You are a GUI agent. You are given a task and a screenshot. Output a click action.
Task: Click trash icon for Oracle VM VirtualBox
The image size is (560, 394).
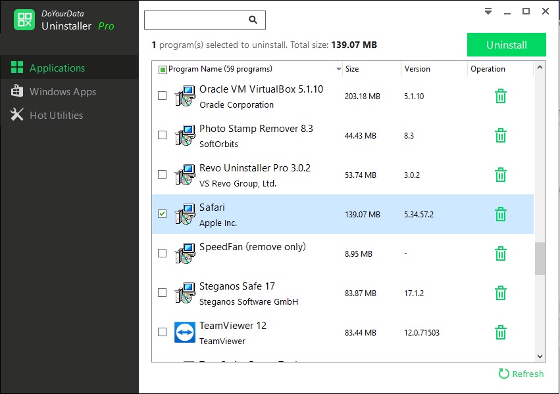click(x=500, y=97)
